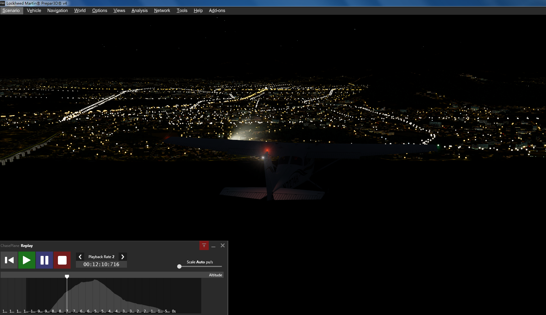
Task: Open the World menu
Action: point(80,10)
